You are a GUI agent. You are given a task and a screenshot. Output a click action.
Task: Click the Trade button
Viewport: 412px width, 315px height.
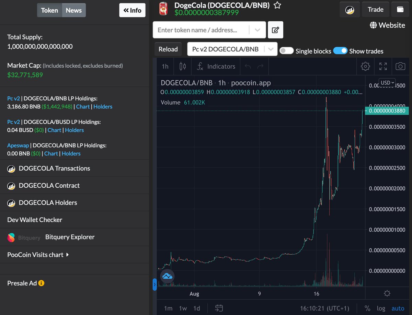[x=376, y=10]
